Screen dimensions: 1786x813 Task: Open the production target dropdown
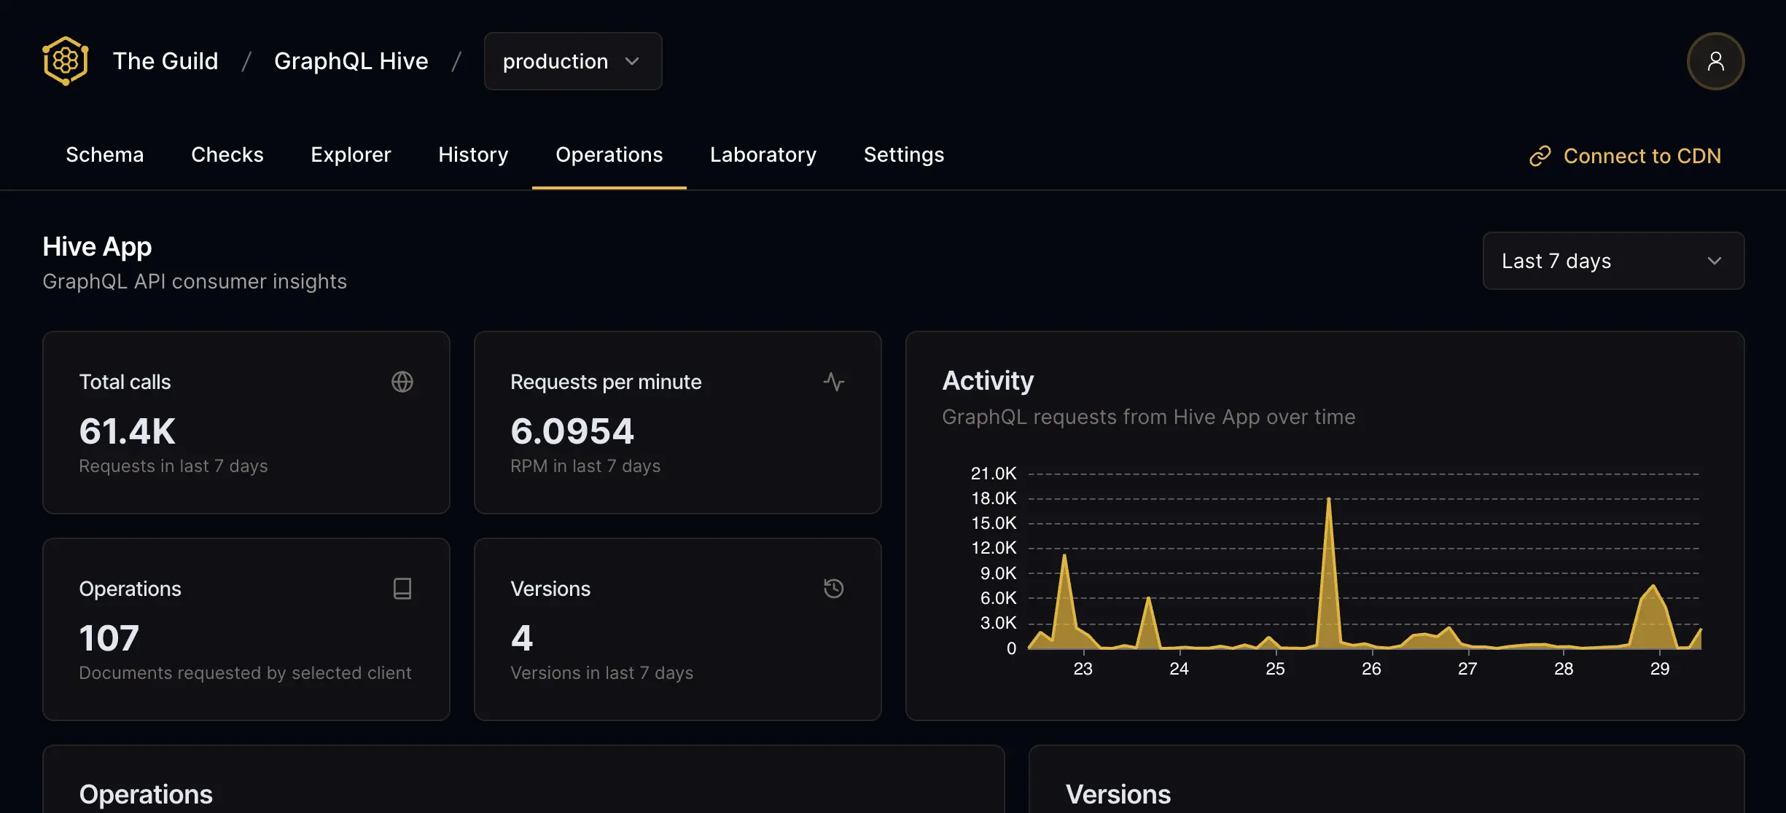555,61
